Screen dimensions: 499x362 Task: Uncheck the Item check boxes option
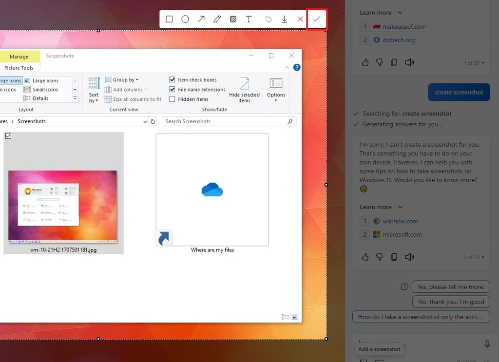point(172,79)
